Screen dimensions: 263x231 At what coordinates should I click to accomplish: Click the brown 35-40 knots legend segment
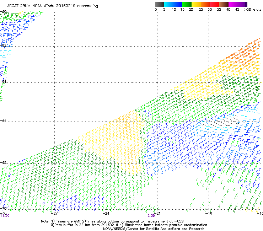pyautogui.click(x=224, y=4)
